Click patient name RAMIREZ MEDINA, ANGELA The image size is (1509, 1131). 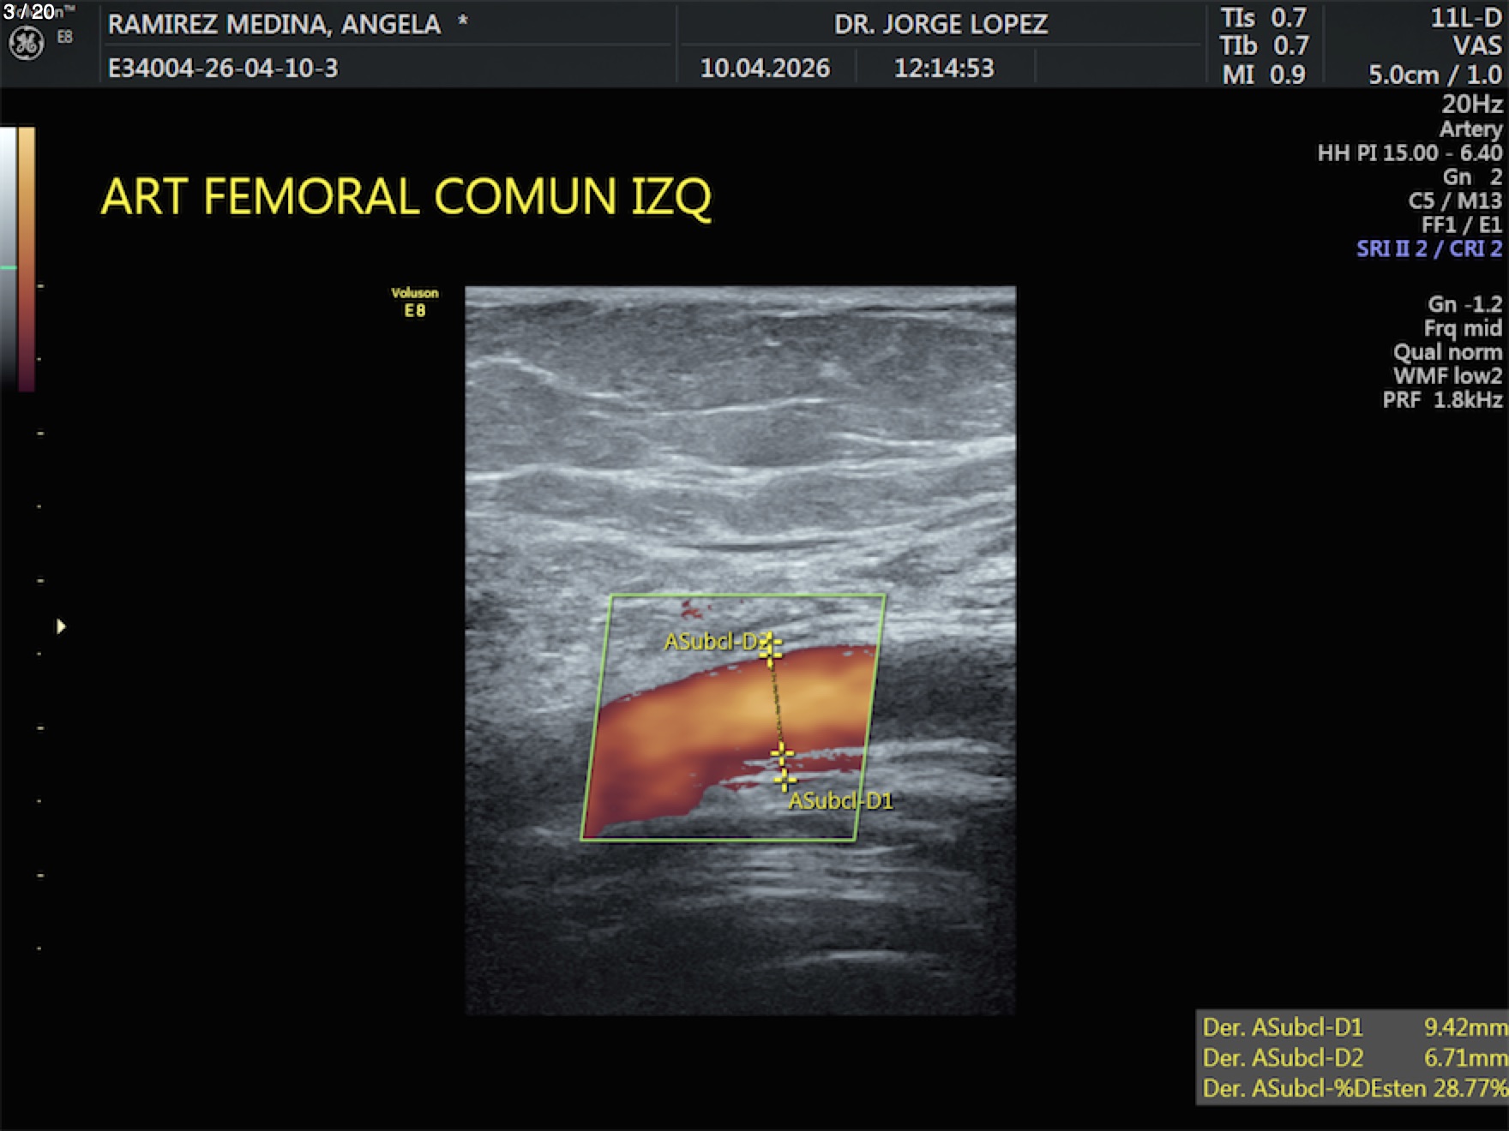pos(274,24)
